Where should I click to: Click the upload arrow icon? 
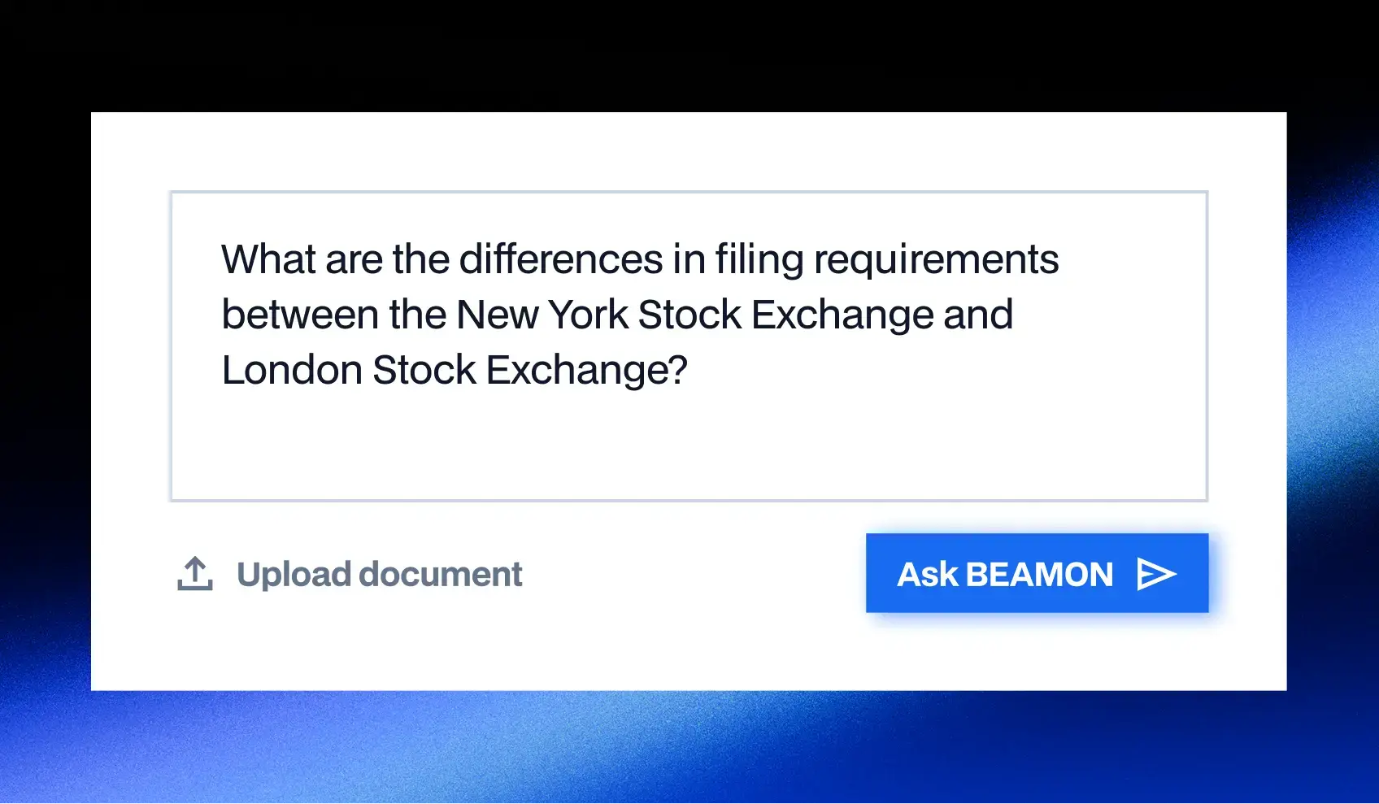coord(195,574)
